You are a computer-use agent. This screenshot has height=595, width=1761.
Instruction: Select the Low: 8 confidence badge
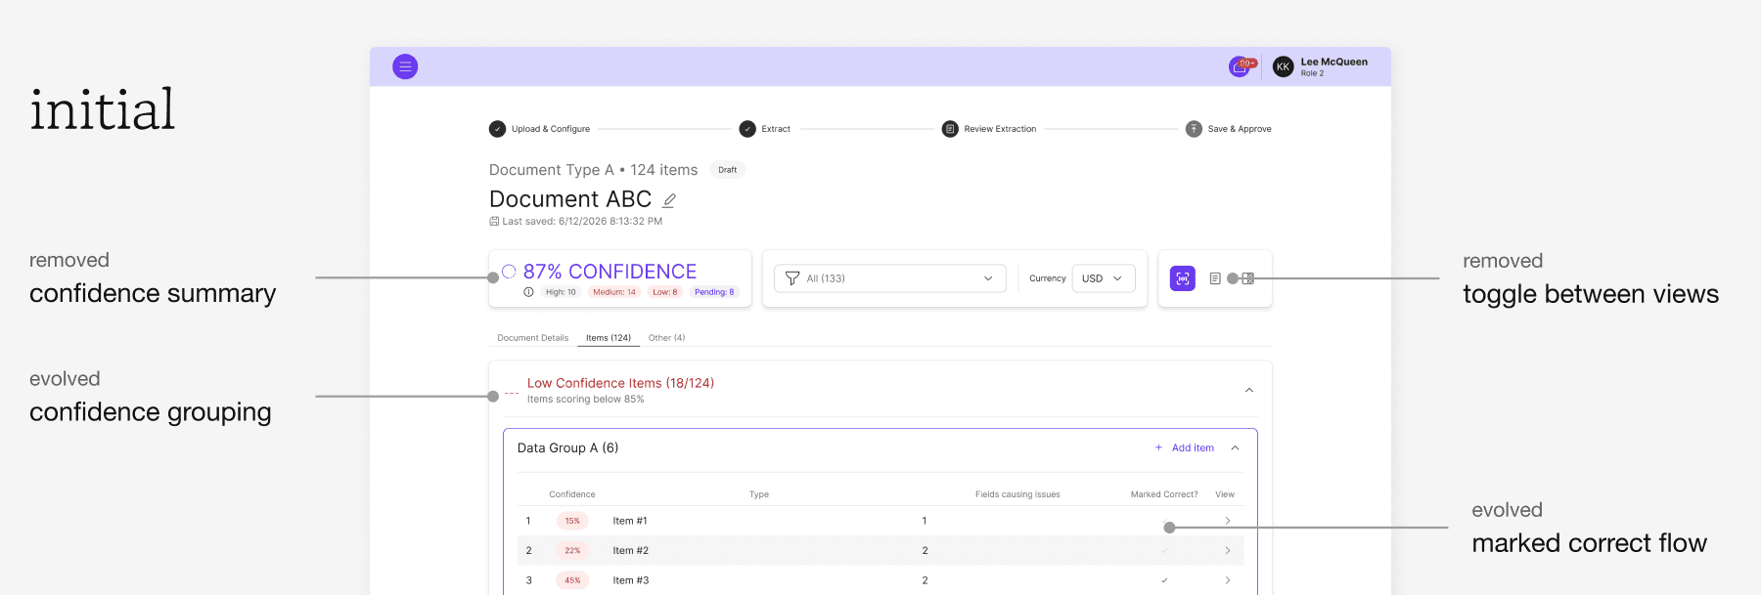pos(665,292)
